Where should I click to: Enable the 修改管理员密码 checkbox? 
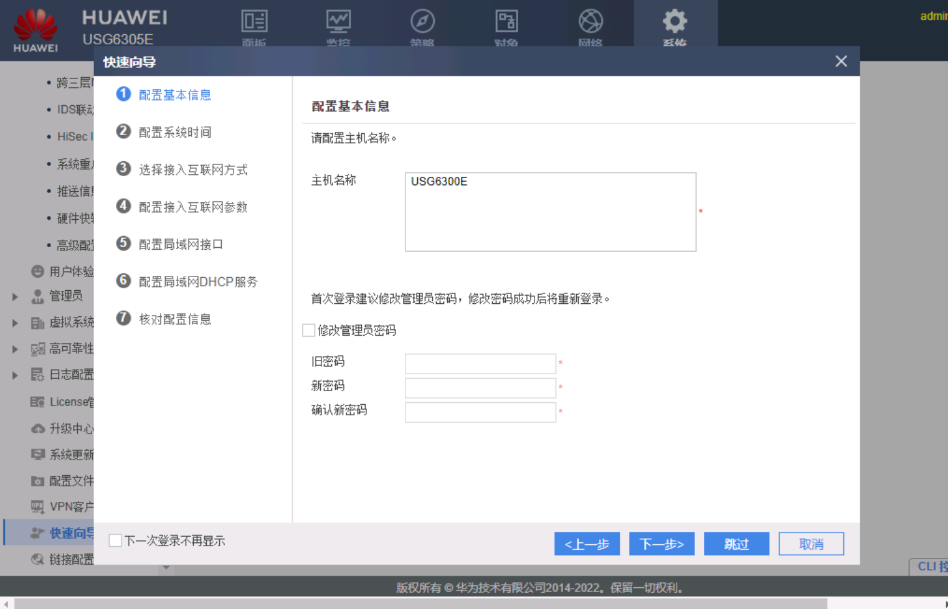(x=308, y=330)
